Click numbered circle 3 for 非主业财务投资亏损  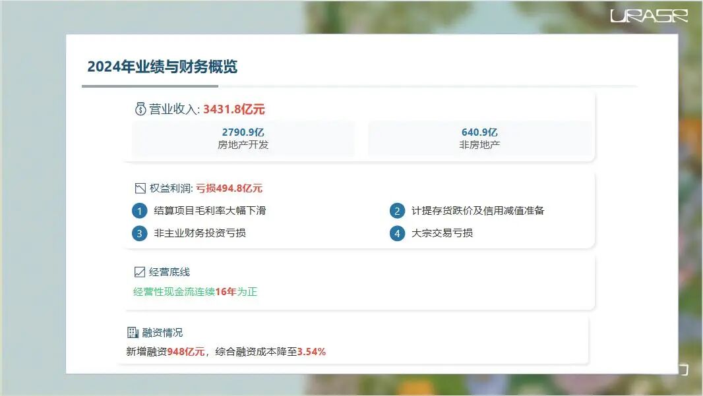[x=139, y=233]
